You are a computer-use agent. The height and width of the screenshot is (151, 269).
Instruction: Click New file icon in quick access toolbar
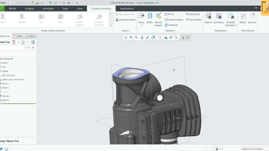click(11, 3)
